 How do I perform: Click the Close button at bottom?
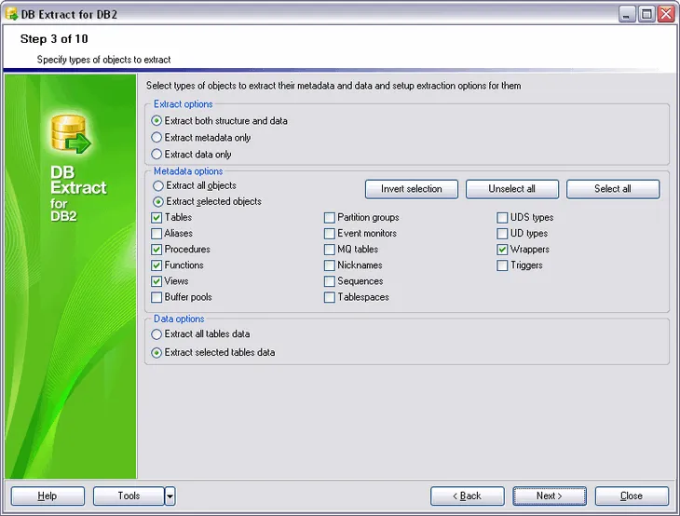point(632,496)
